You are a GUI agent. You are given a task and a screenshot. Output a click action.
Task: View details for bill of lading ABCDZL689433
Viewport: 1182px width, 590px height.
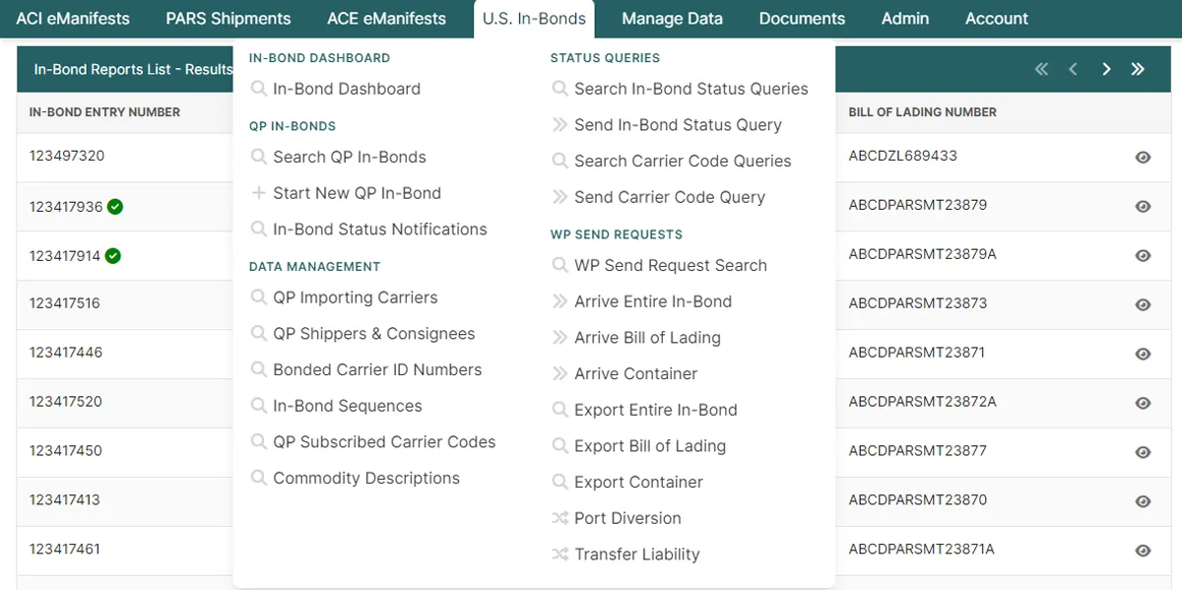[x=1143, y=157]
